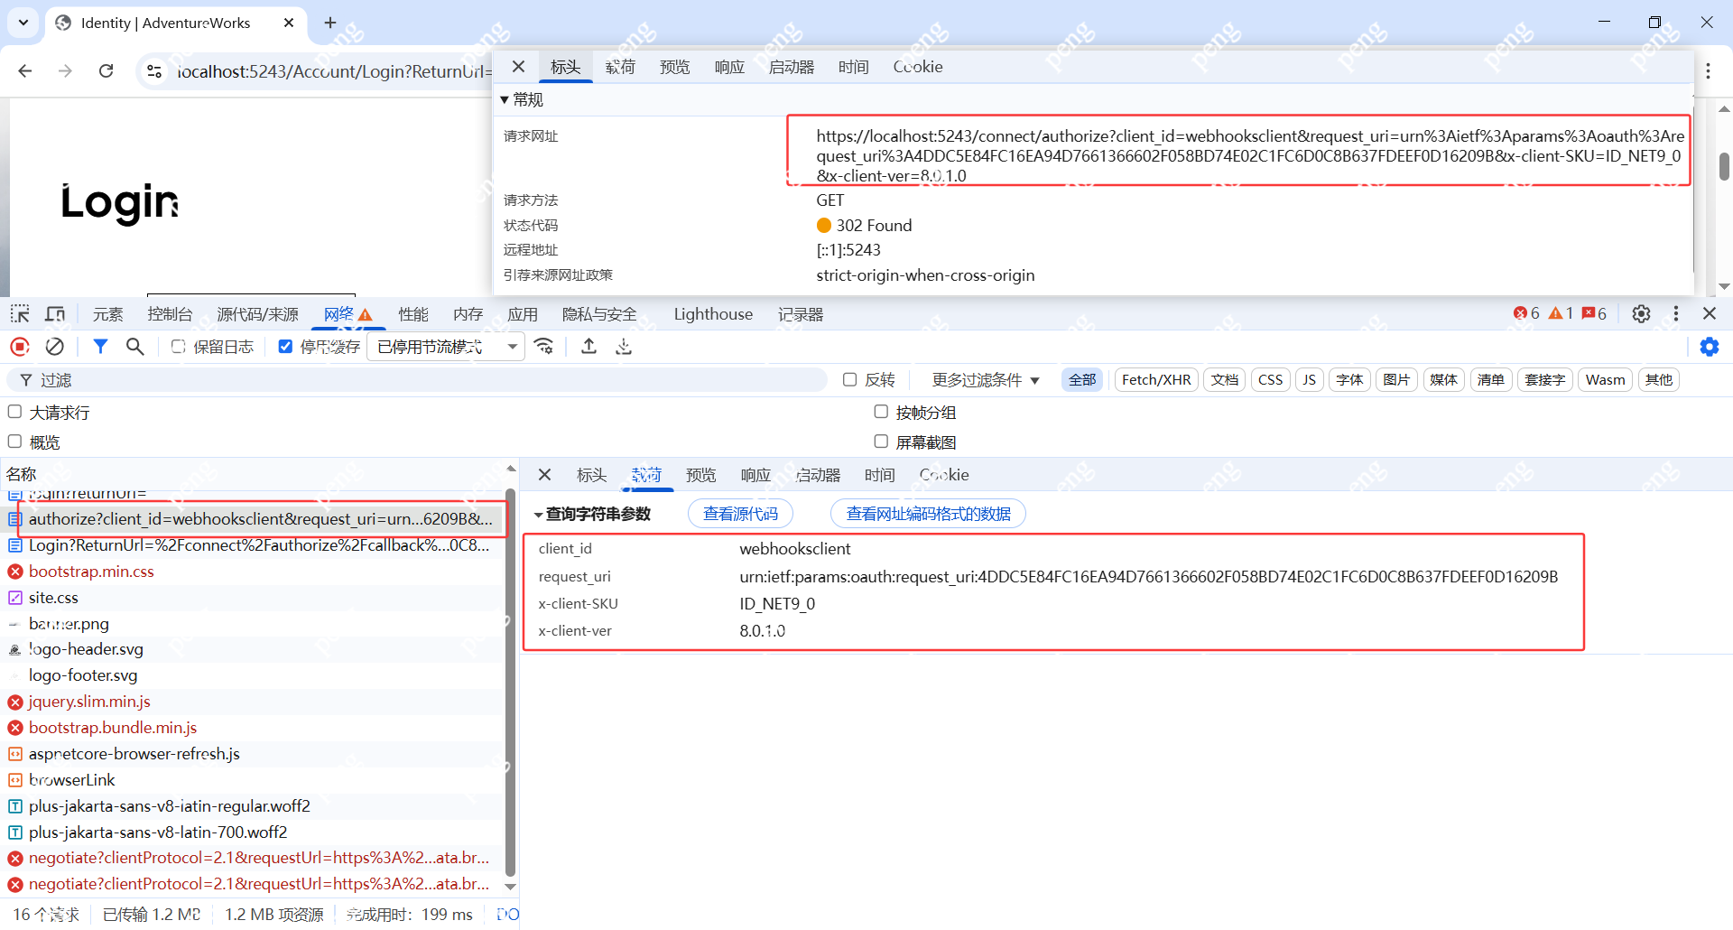Uncheck the 停用缓存 checkbox
The image size is (1733, 930).
[x=285, y=347]
